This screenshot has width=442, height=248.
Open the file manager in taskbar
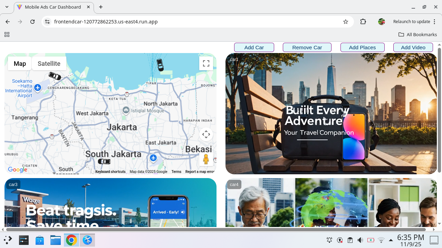55,240
